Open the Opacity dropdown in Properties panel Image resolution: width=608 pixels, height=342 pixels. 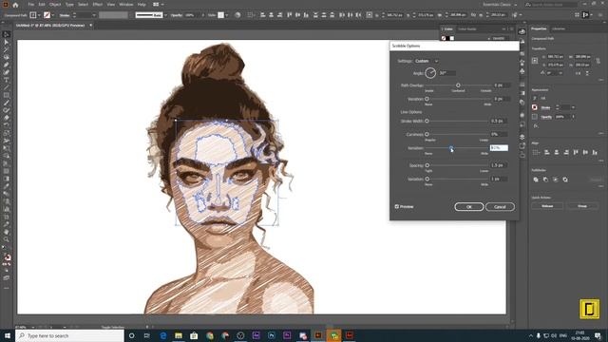tap(573, 117)
